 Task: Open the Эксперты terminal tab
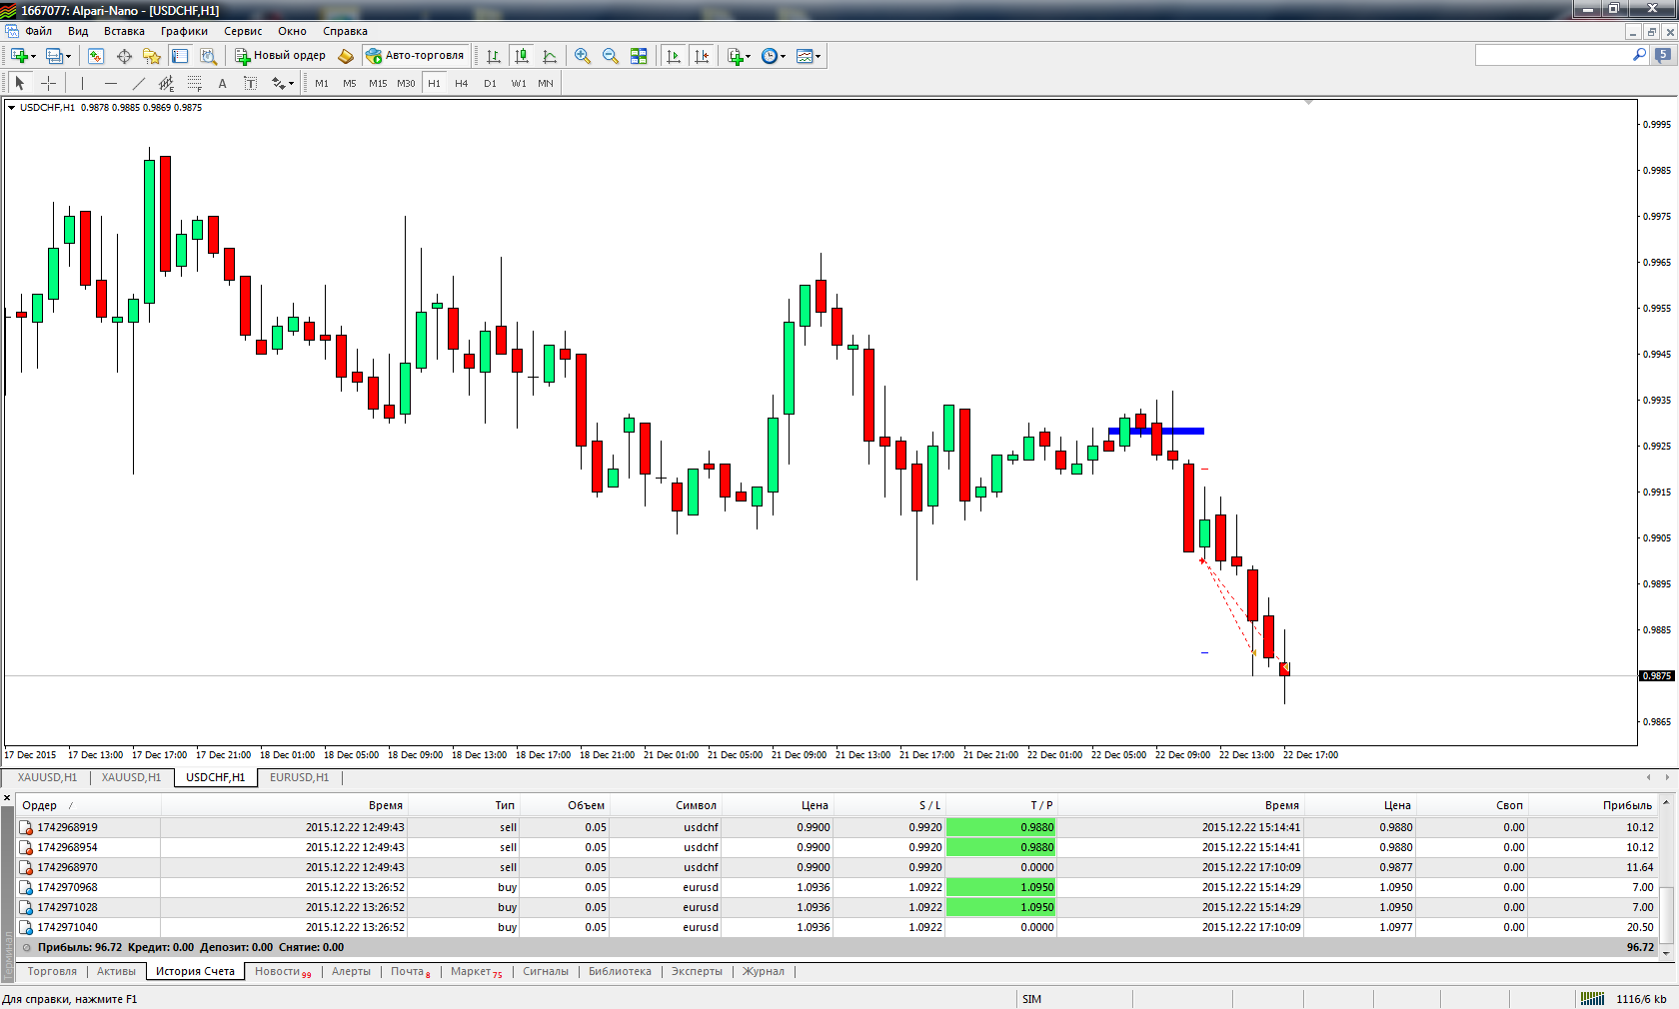pos(697,971)
